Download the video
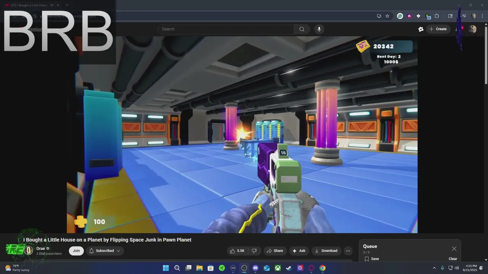 (x=326, y=251)
